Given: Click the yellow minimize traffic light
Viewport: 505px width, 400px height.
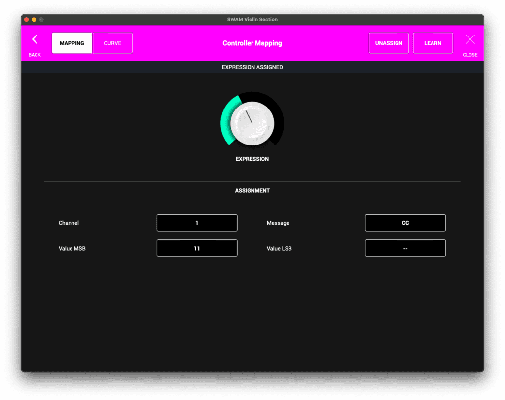Looking at the screenshot, I should click(x=33, y=19).
